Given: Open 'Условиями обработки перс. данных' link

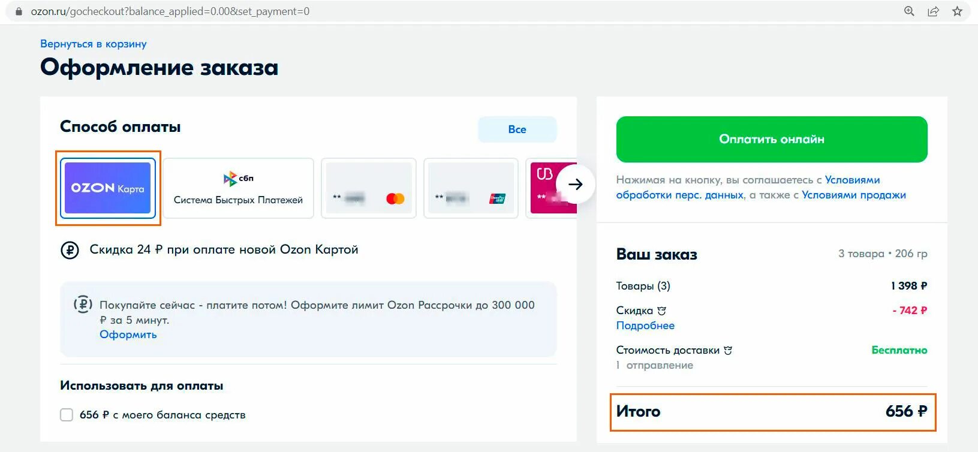Looking at the screenshot, I should point(748,188).
